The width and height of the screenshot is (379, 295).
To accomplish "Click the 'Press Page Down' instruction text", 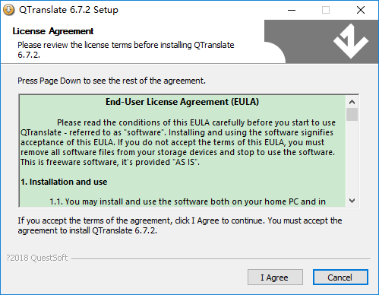I will pos(112,81).
